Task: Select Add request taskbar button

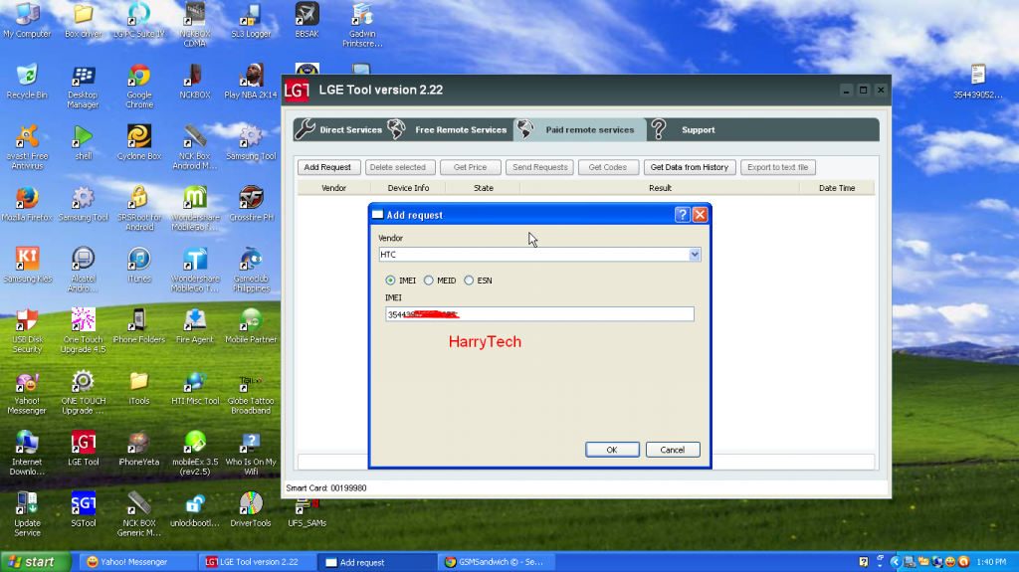Action: 378,562
